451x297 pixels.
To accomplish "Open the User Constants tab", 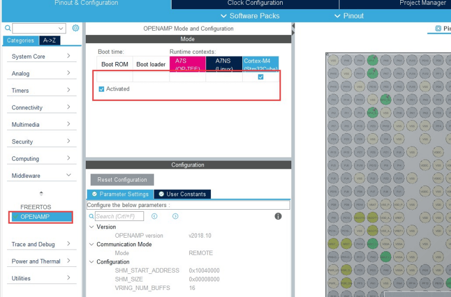I will click(182, 194).
